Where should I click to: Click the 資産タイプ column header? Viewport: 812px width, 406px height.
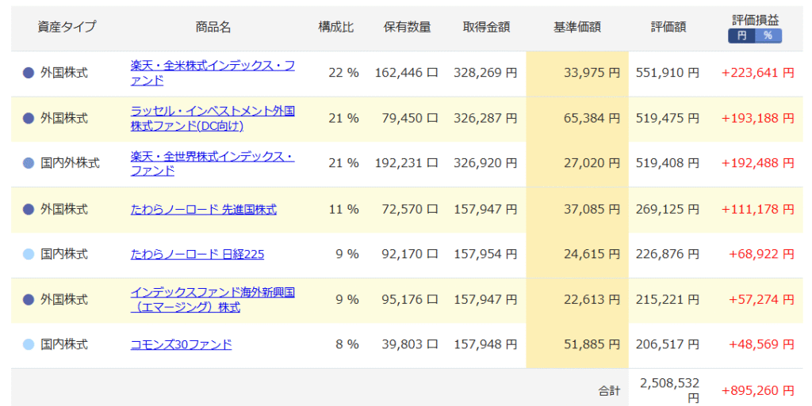tap(67, 27)
